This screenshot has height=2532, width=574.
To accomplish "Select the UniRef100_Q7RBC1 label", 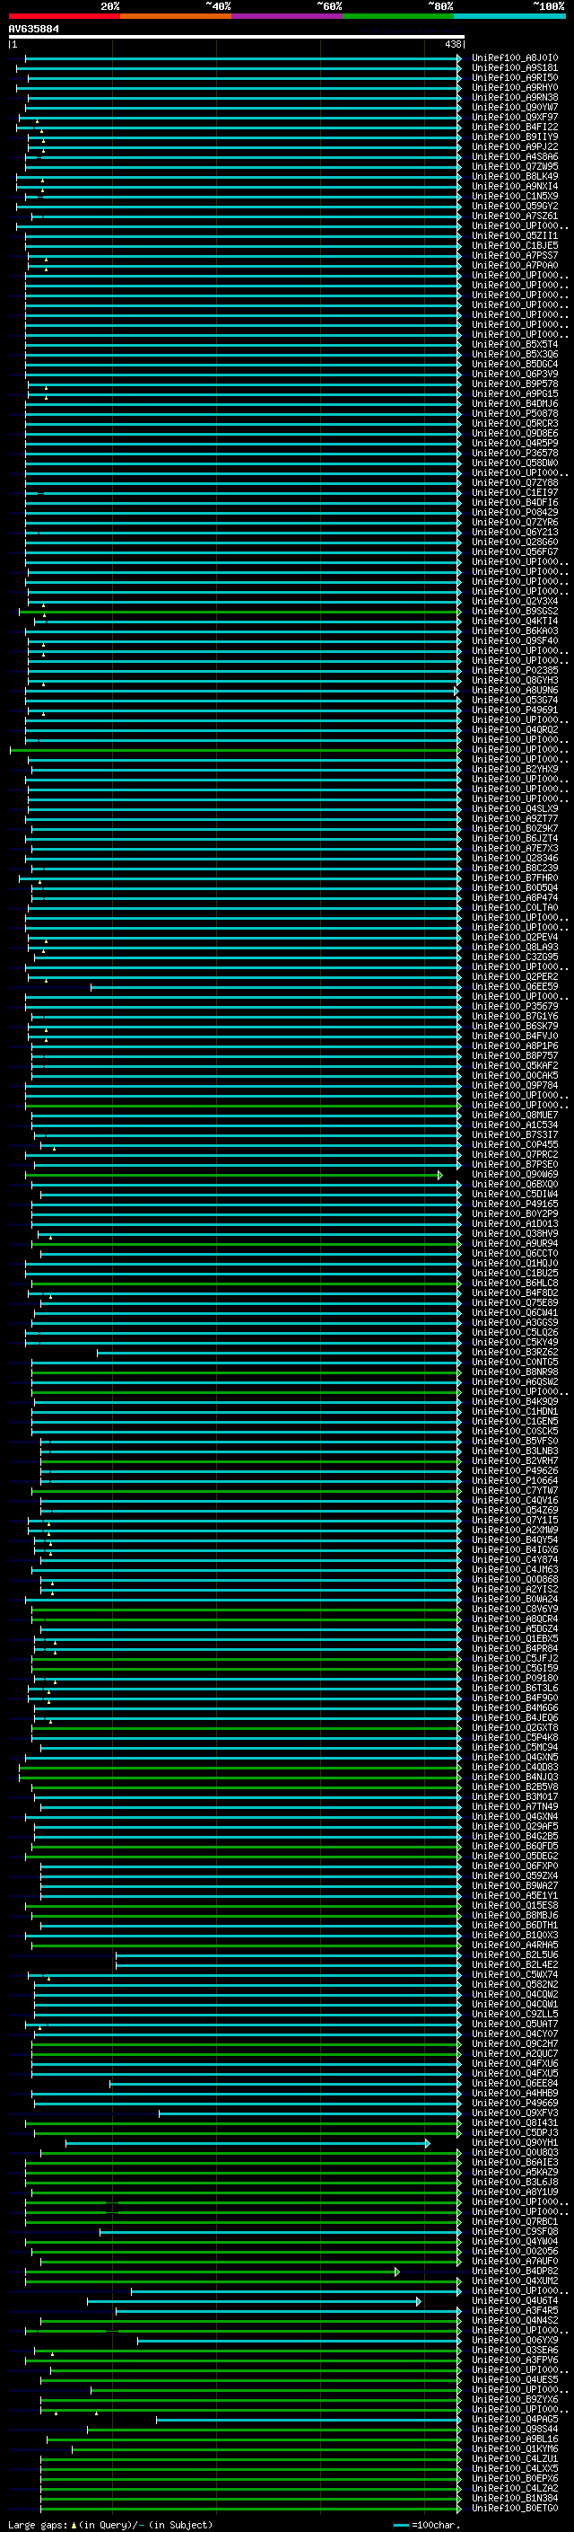I will click(x=515, y=2221).
